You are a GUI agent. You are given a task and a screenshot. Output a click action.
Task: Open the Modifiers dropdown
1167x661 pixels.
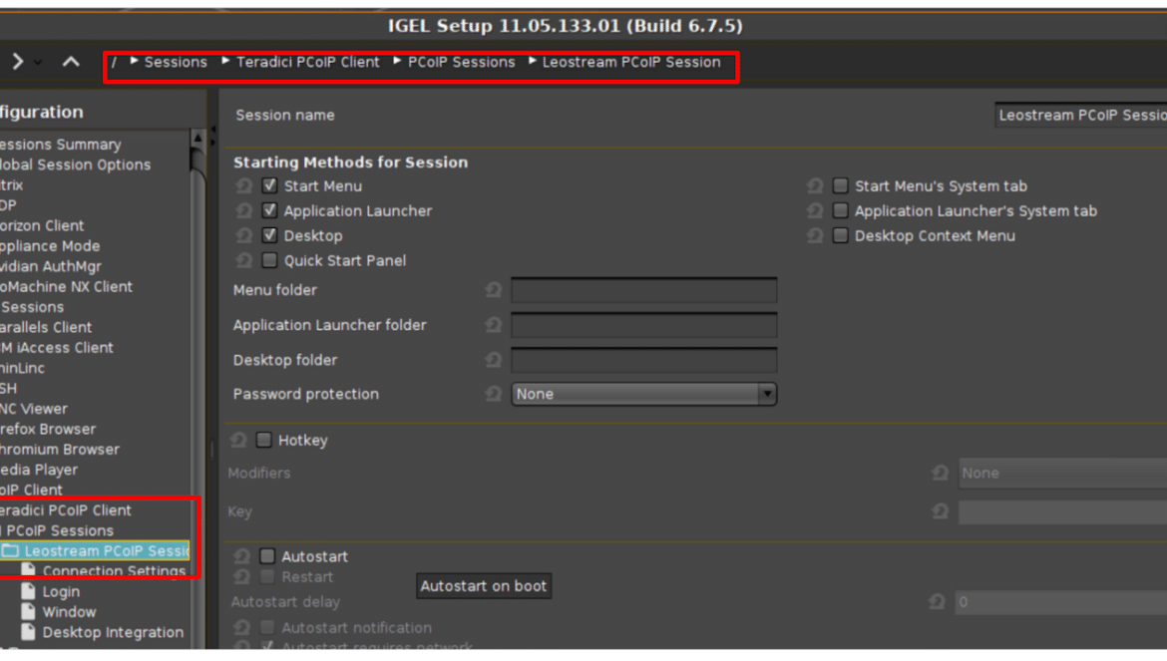tap(1063, 473)
